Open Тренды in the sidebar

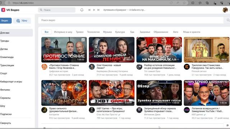tap(5, 41)
